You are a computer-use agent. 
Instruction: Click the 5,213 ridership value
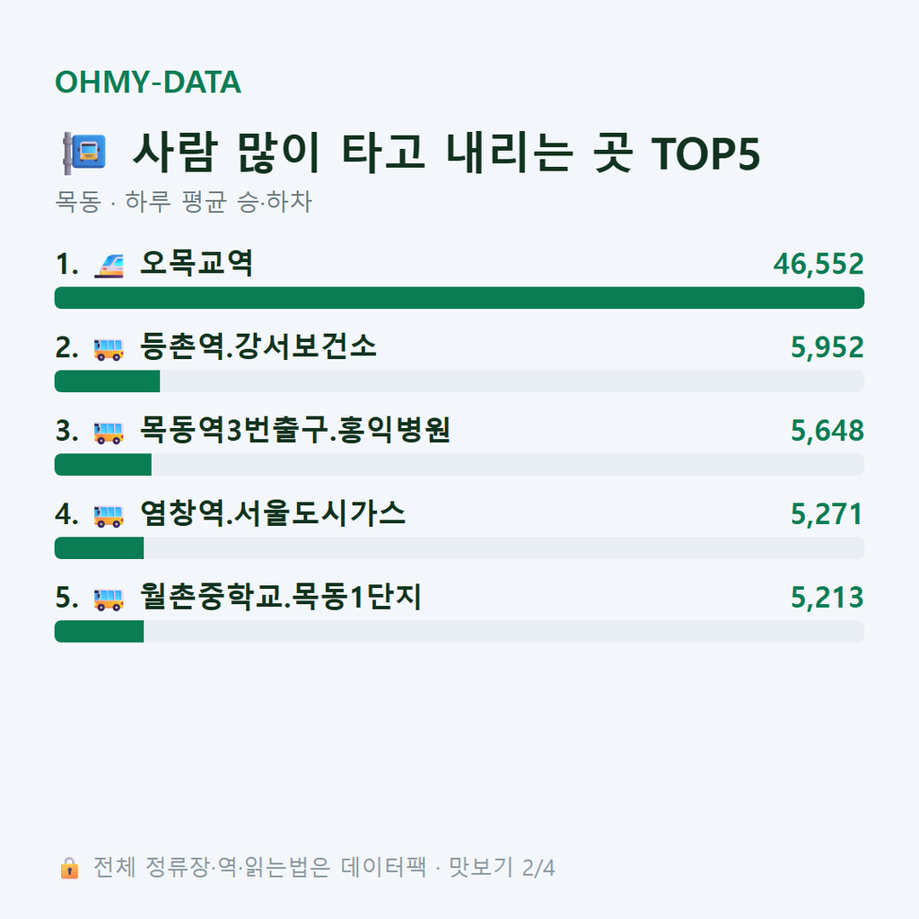(827, 597)
